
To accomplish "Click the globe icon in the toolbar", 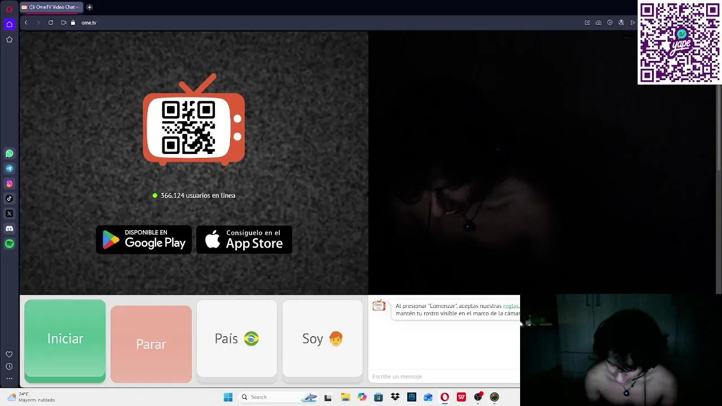I will click(621, 23).
